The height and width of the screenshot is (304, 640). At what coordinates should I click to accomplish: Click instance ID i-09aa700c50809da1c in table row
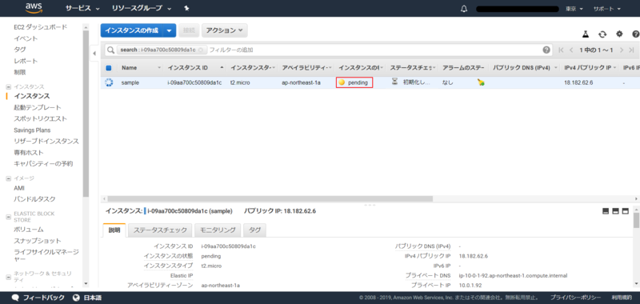point(194,82)
